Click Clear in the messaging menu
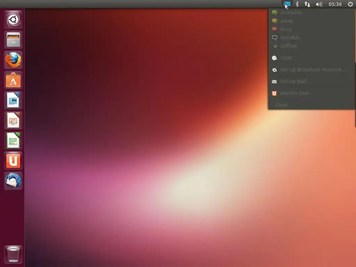Viewport: 356px width, 267px height. point(311,105)
